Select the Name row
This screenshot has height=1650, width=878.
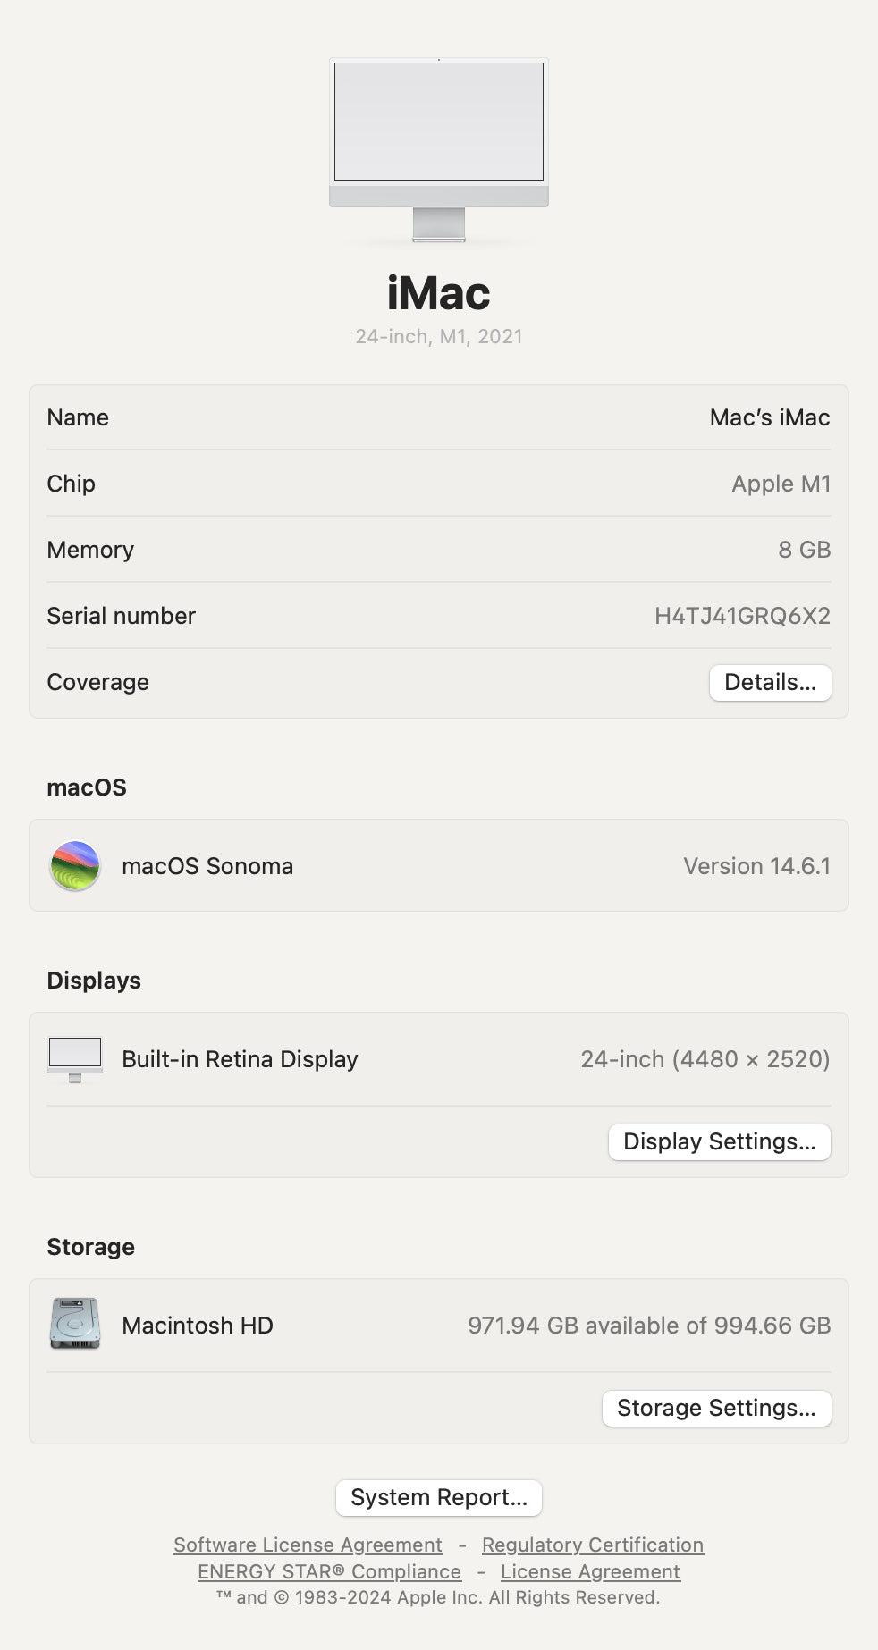point(438,417)
